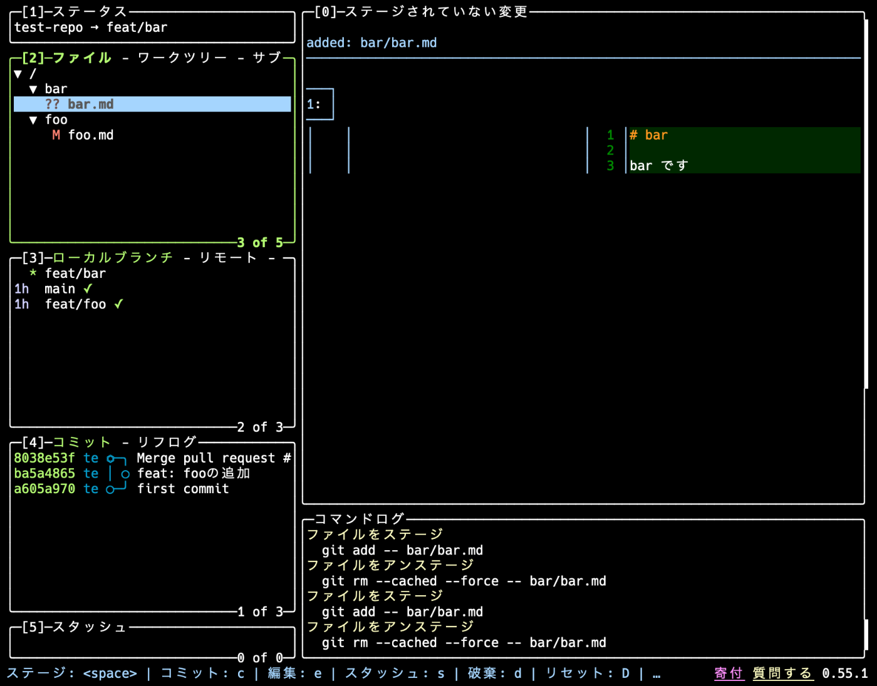877x686 pixels.
Task: Click the Merge pull request commit message
Action: pyautogui.click(x=214, y=458)
